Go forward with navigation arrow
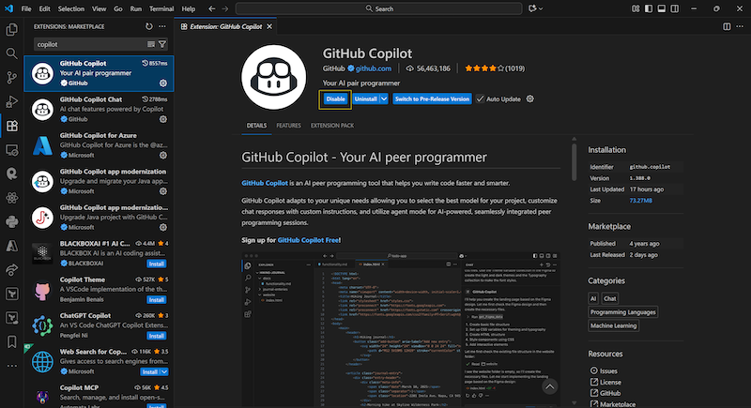 [225, 8]
